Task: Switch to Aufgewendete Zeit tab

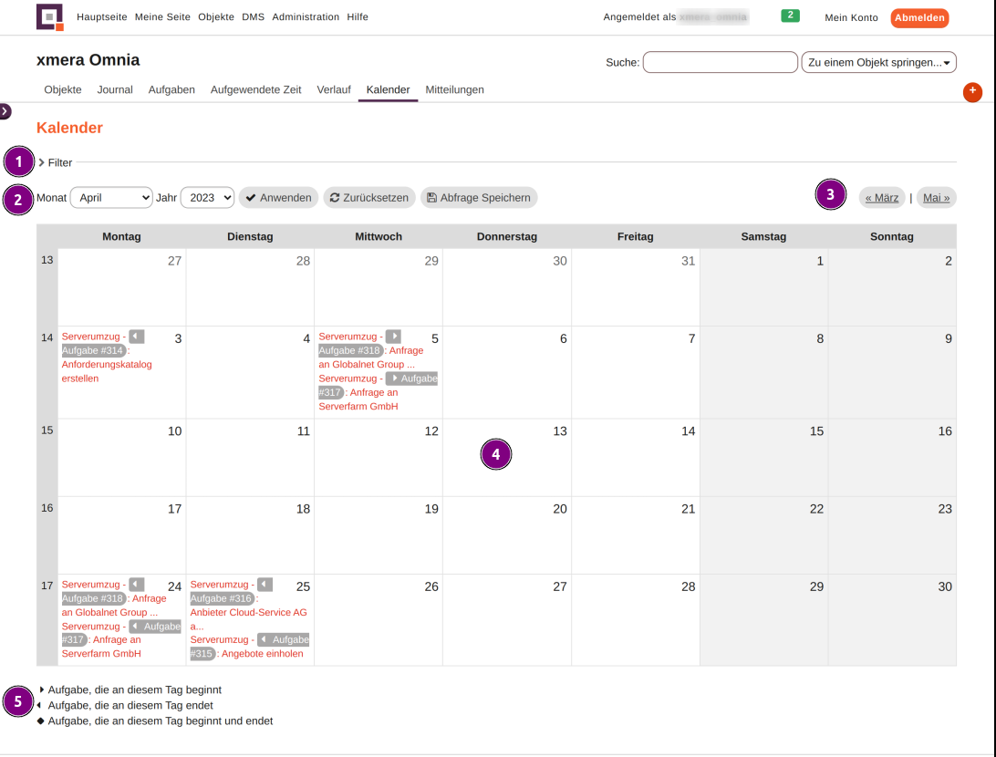Action: [x=256, y=89]
